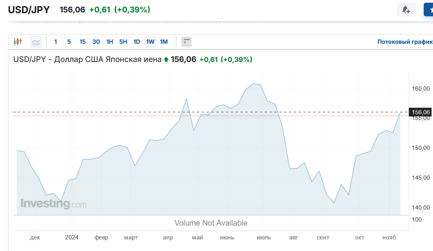
Task: Click the 156,06 current price label on axis
Action: 421,112
